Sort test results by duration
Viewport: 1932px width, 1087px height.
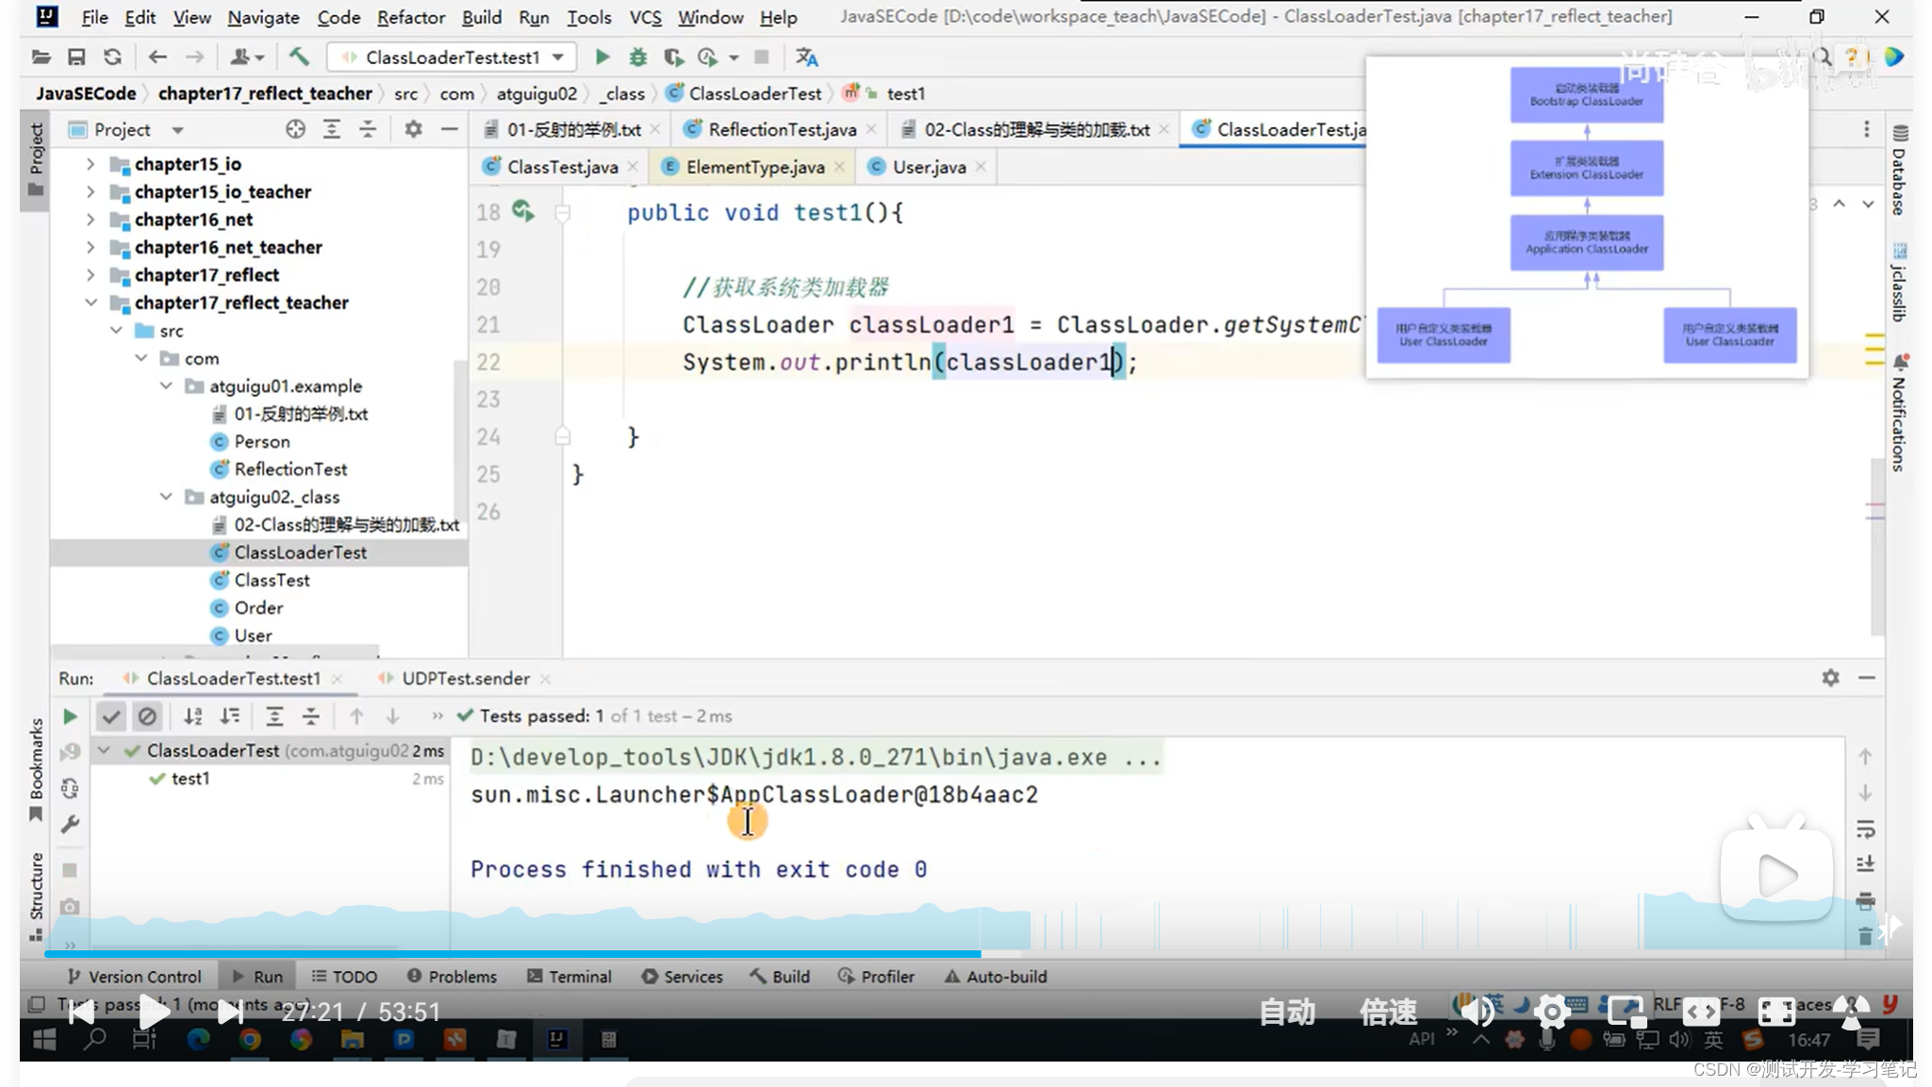(x=230, y=716)
